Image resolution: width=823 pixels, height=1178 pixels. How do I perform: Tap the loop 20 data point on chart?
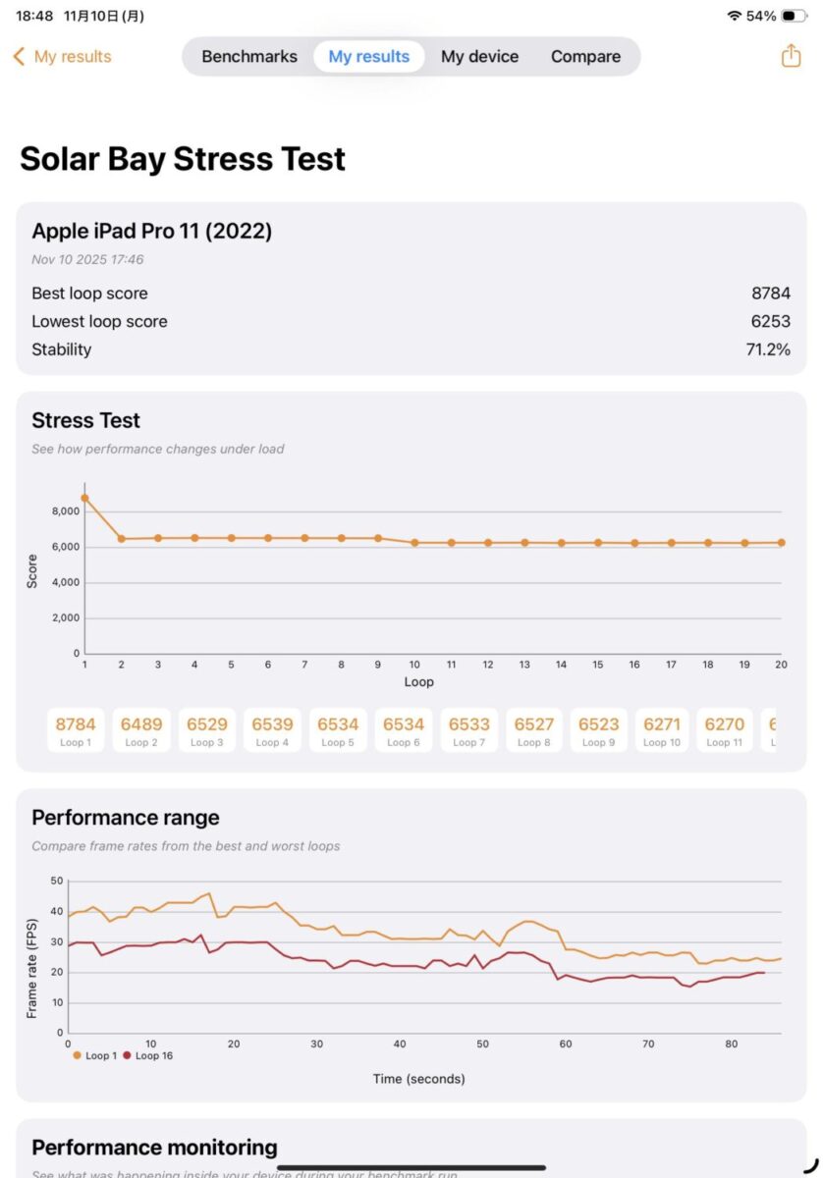(782, 542)
